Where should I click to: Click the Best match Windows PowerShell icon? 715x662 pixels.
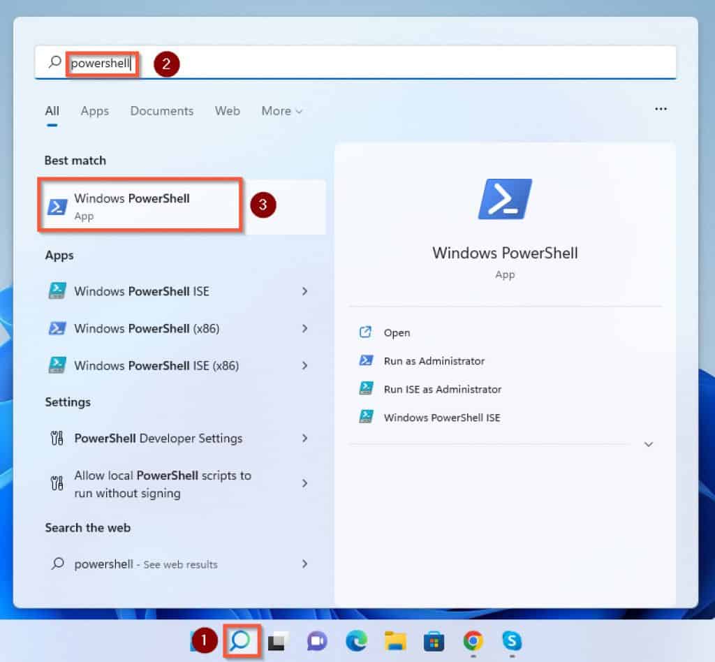[x=57, y=207]
